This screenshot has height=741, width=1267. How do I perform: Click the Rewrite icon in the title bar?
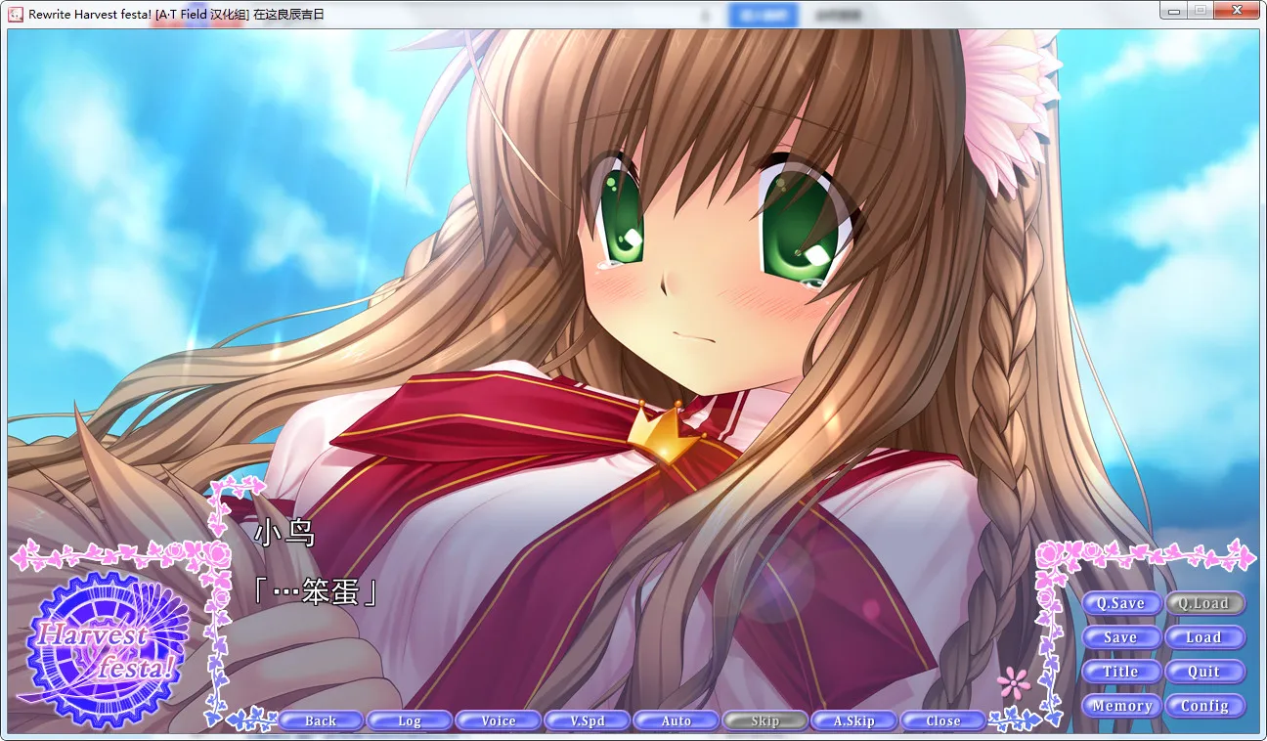click(14, 14)
